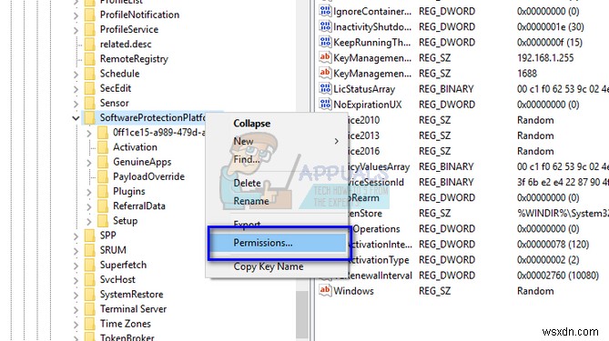Choose Delete in the context menu

tap(247, 183)
